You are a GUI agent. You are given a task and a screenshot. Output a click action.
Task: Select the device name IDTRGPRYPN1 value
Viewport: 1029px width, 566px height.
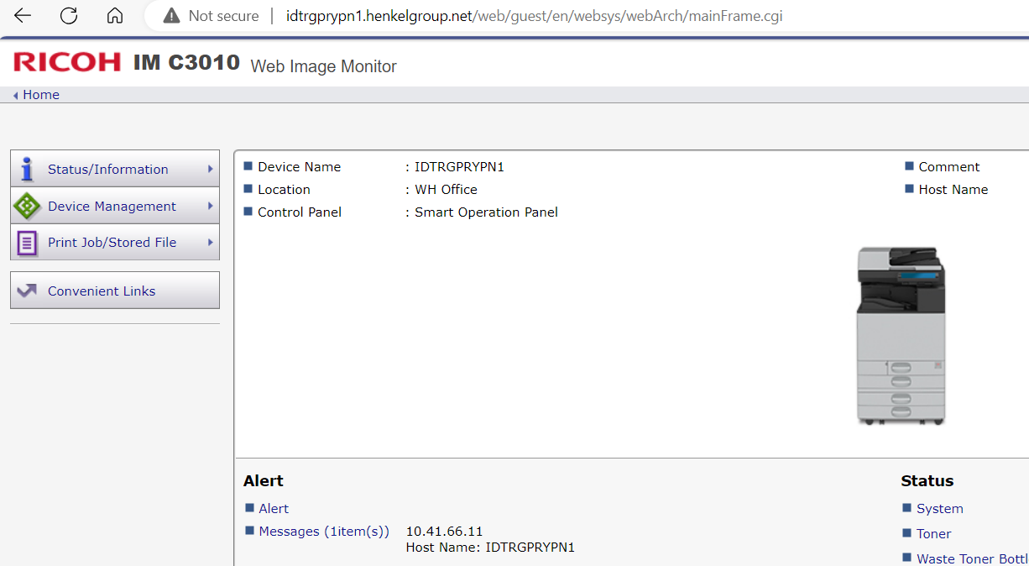[459, 167]
